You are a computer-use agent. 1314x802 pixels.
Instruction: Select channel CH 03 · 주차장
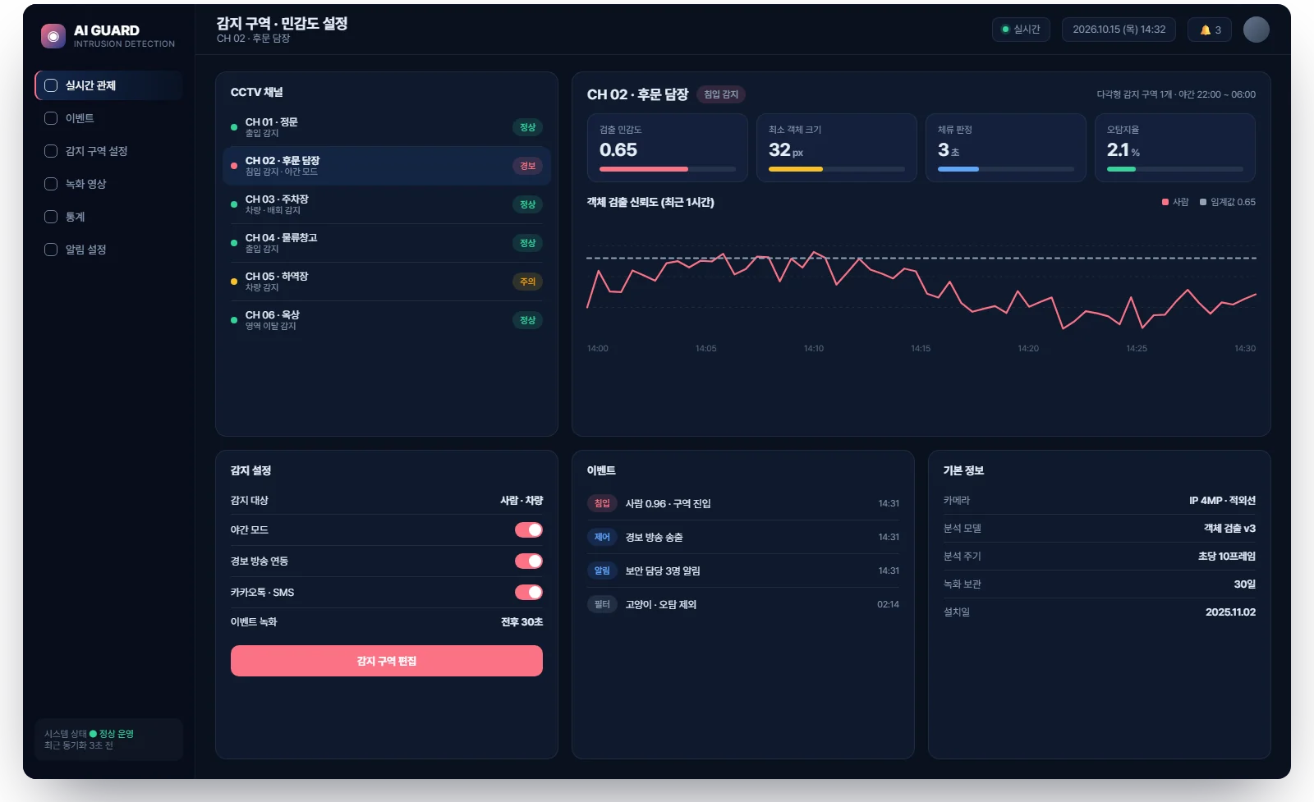tap(387, 204)
